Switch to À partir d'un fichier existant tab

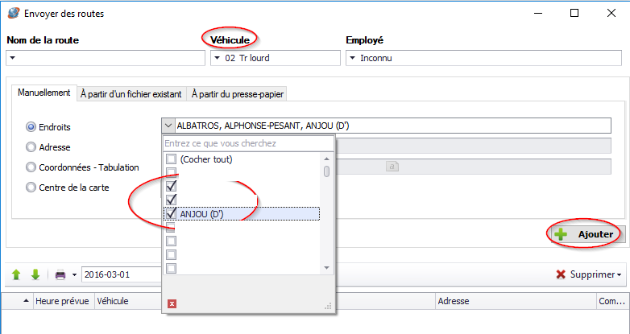coord(132,93)
